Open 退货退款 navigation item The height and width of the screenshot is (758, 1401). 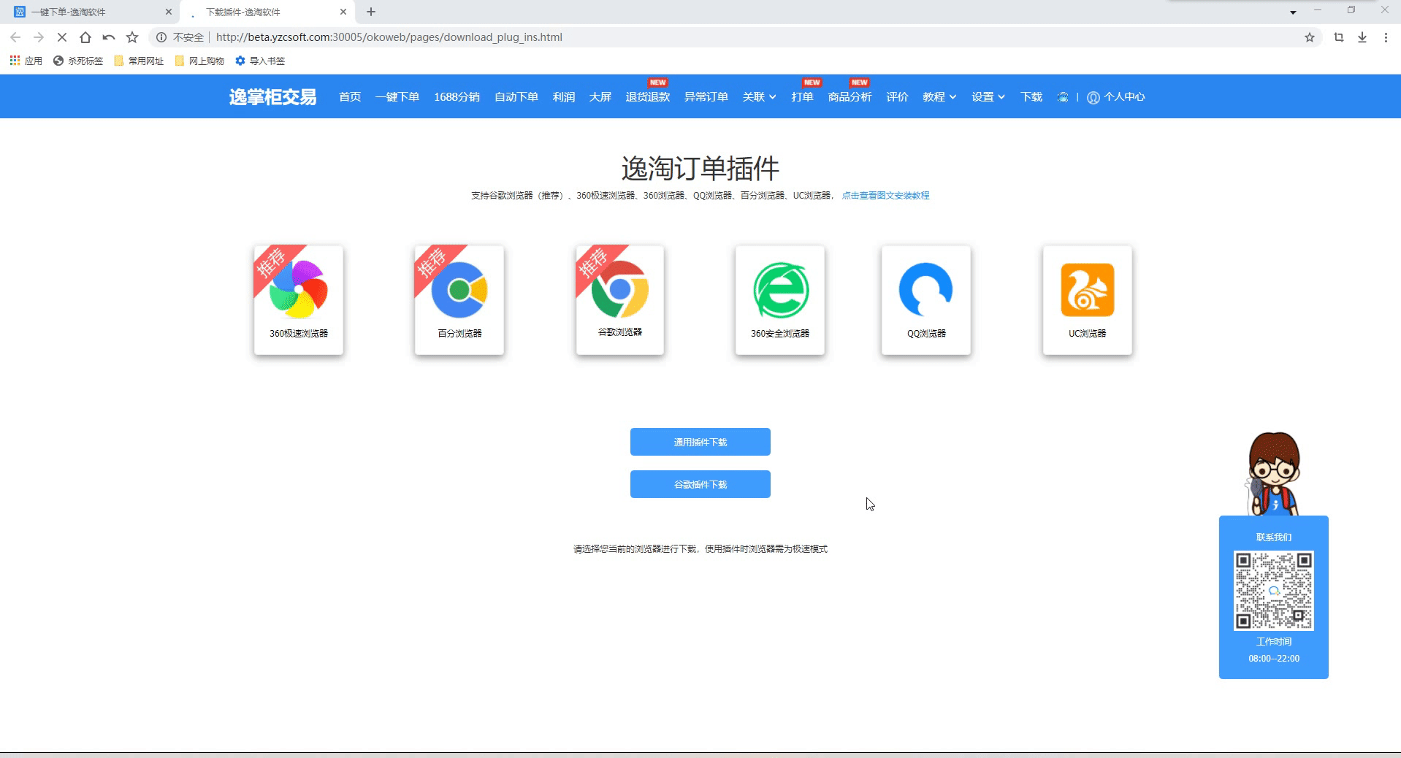point(648,97)
